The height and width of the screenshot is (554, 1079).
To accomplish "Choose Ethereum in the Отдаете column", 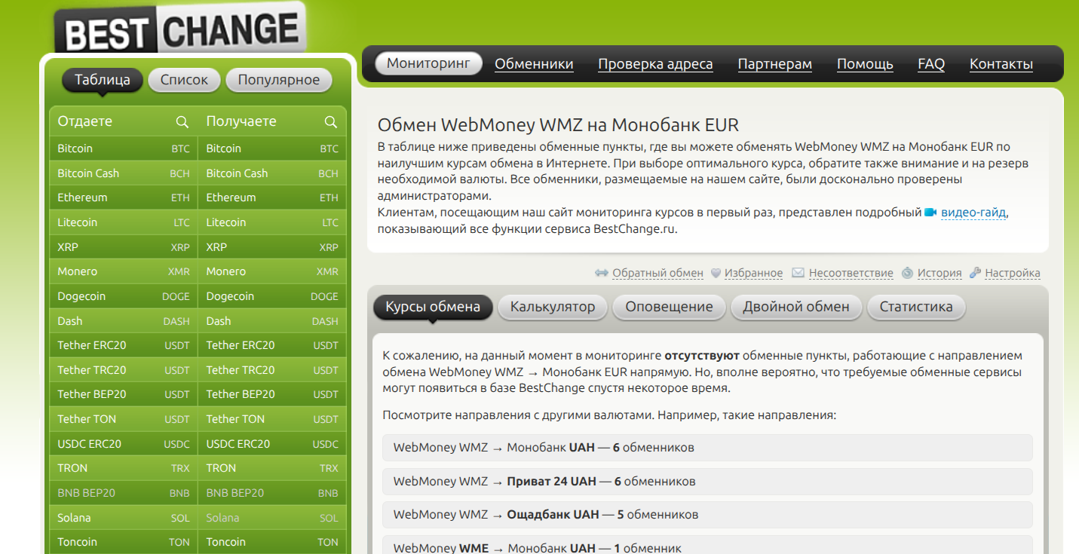I will pos(124,197).
